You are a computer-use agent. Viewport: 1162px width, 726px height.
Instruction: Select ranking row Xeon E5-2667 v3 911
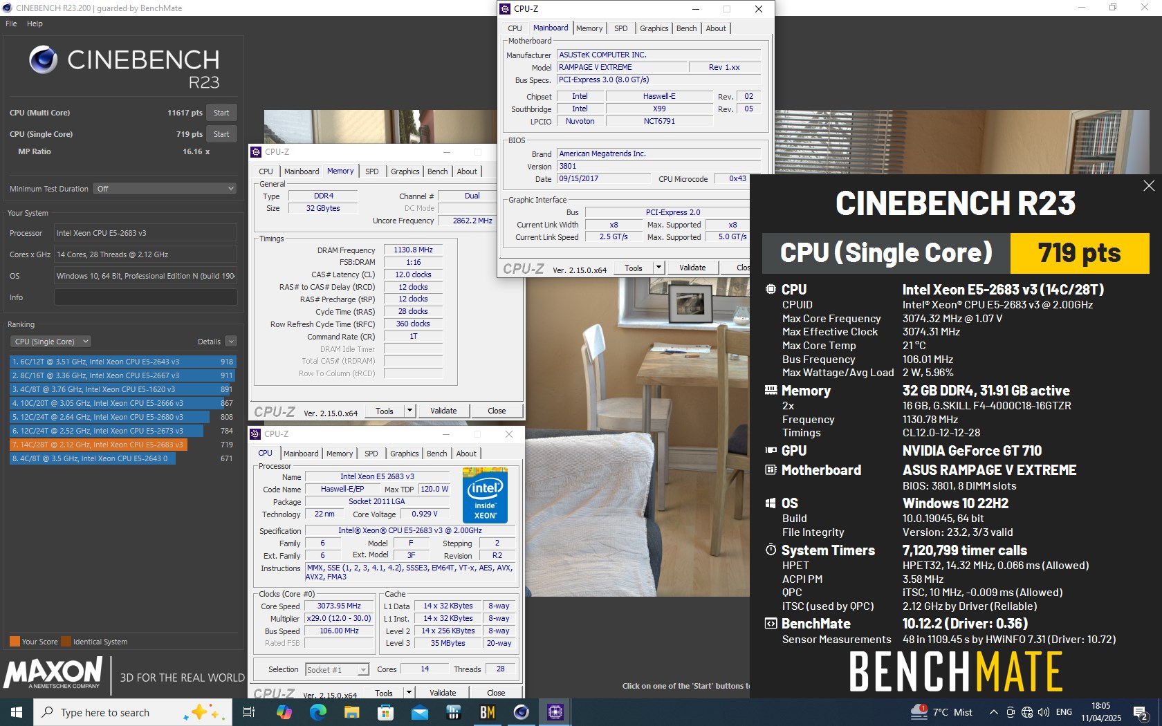[122, 375]
